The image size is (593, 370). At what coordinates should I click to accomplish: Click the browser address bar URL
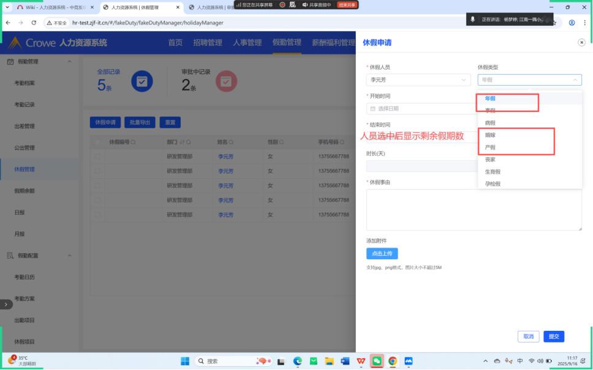(148, 23)
